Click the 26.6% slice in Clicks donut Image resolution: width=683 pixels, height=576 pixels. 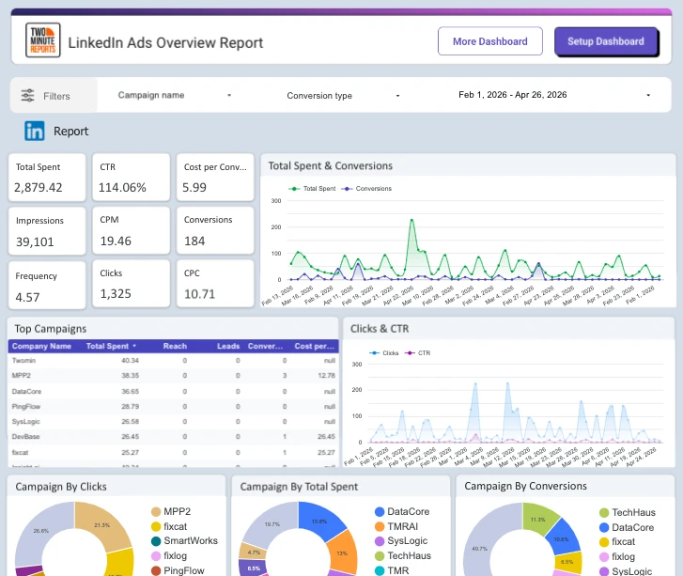[41, 531]
